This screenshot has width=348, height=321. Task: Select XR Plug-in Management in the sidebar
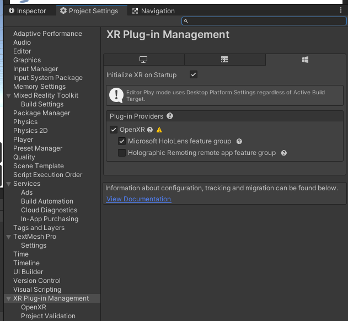51,298
